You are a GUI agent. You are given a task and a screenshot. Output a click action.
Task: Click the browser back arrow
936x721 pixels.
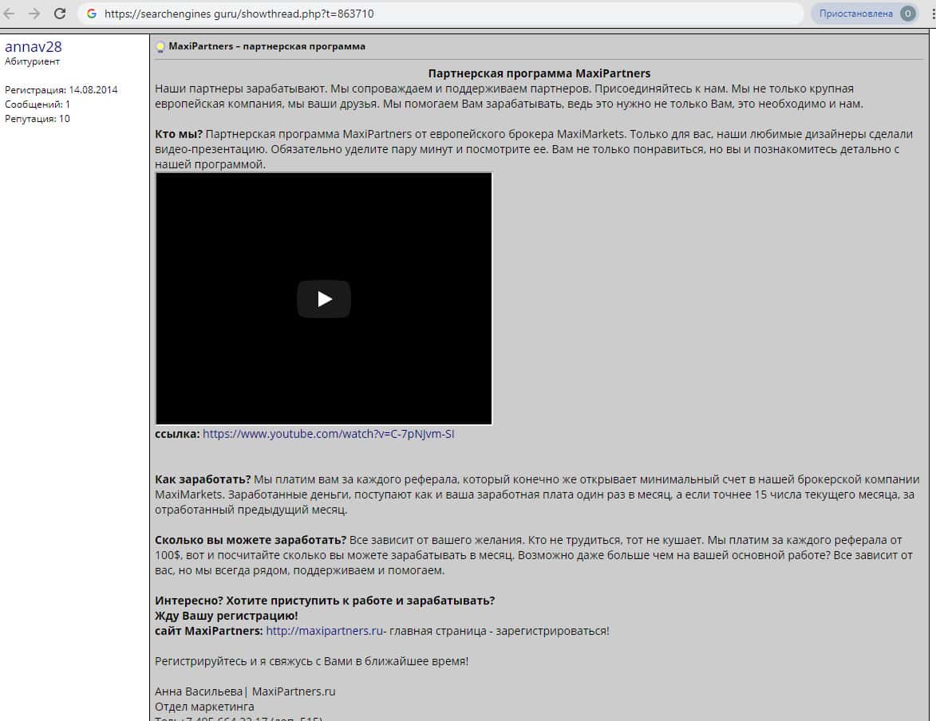coord(9,13)
